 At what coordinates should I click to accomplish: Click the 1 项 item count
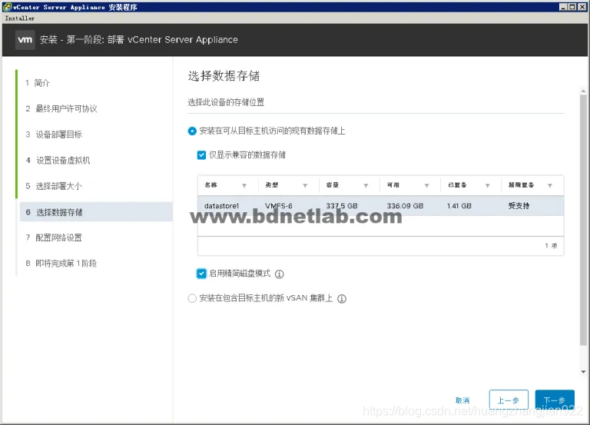click(x=552, y=246)
